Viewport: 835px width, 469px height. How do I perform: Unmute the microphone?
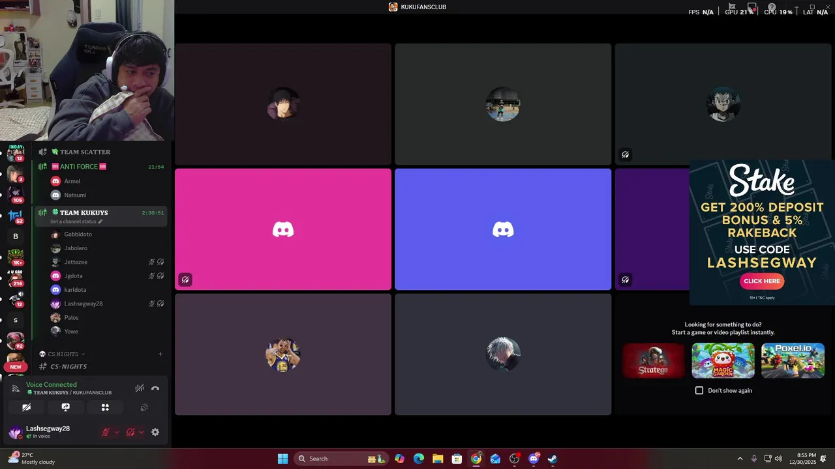click(x=105, y=432)
